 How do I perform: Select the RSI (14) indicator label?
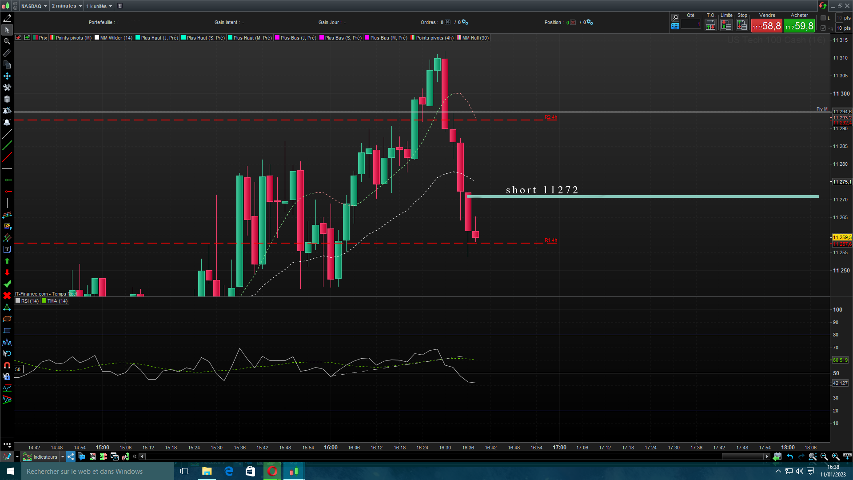pyautogui.click(x=30, y=301)
